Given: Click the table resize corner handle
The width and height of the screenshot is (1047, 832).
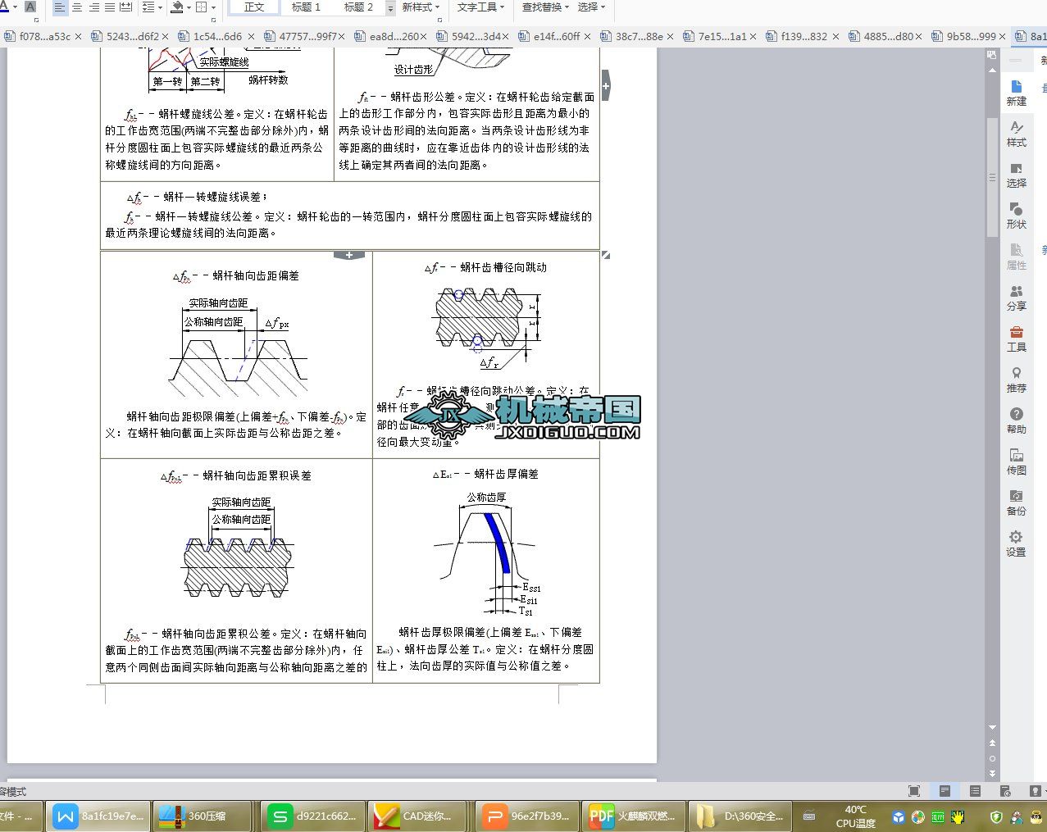Looking at the screenshot, I should click(x=606, y=256).
